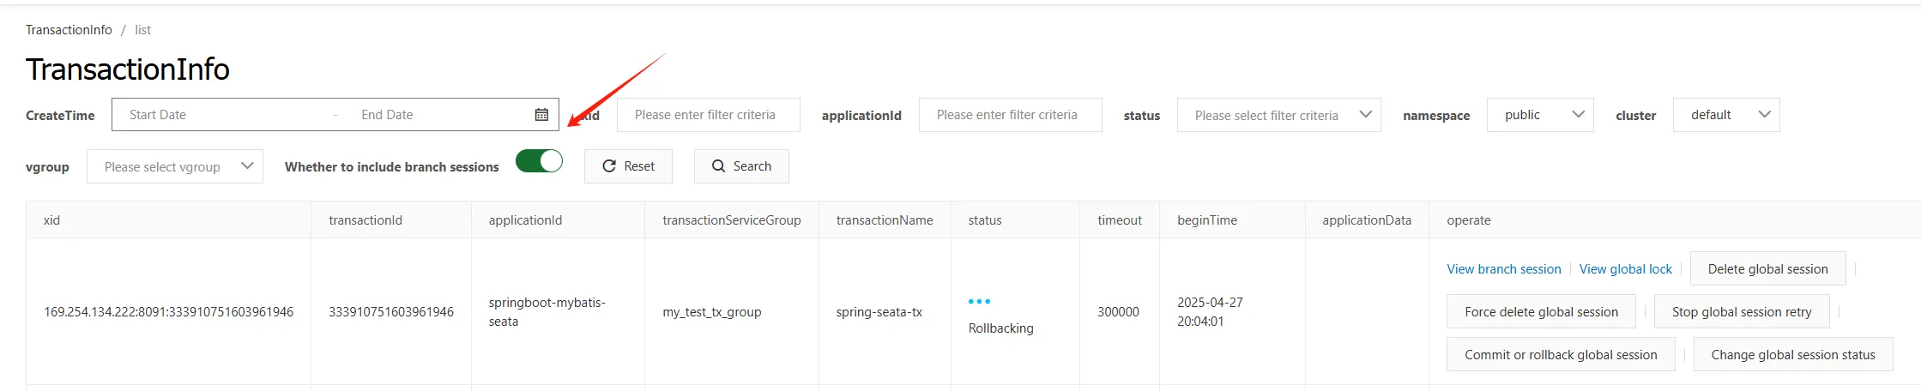Click the calendar icon in date range
Viewport: 1921px width, 391px height.
coord(541,115)
